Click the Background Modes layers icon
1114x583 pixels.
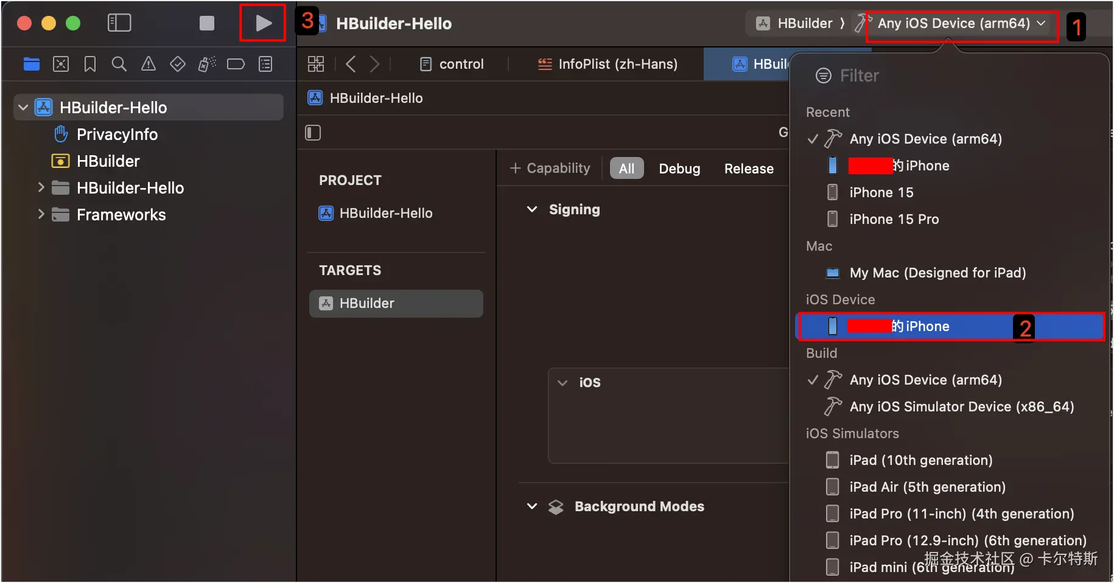coord(556,507)
